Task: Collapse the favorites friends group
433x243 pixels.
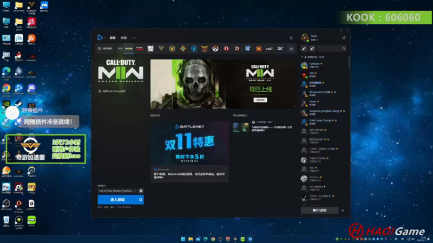Action: pos(302,57)
